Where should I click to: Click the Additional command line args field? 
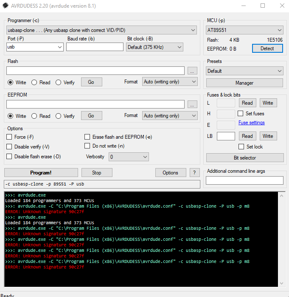tap(244, 180)
